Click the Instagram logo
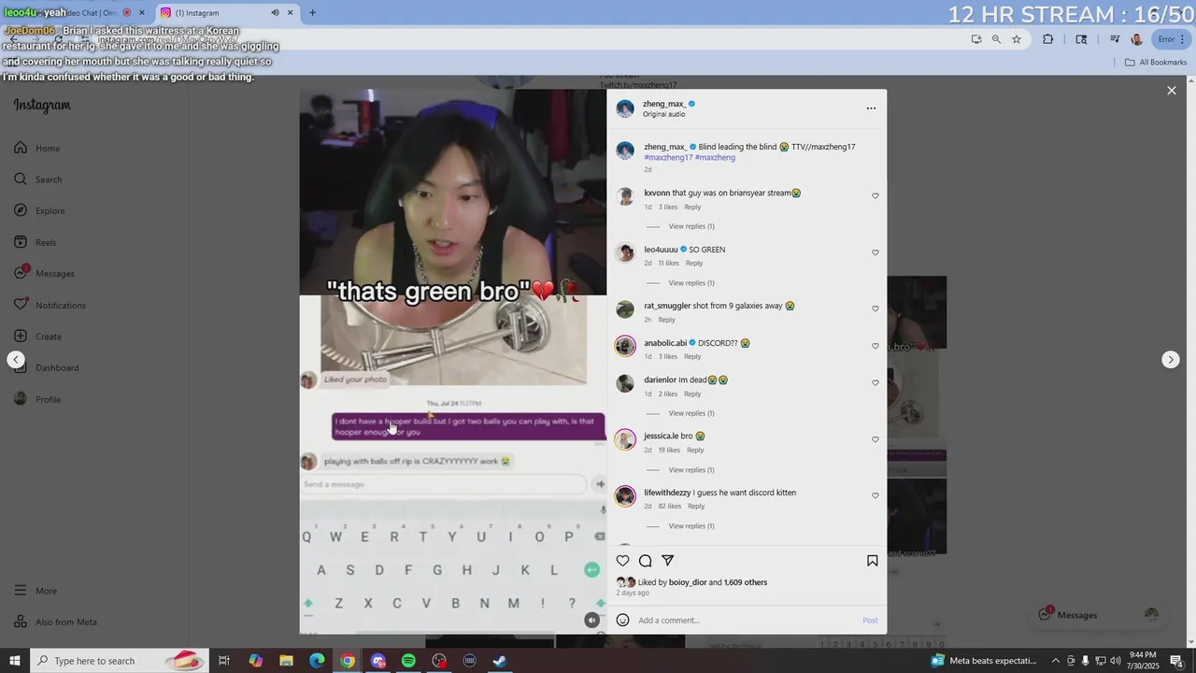Screen dimensions: 1196x673 [42, 106]
